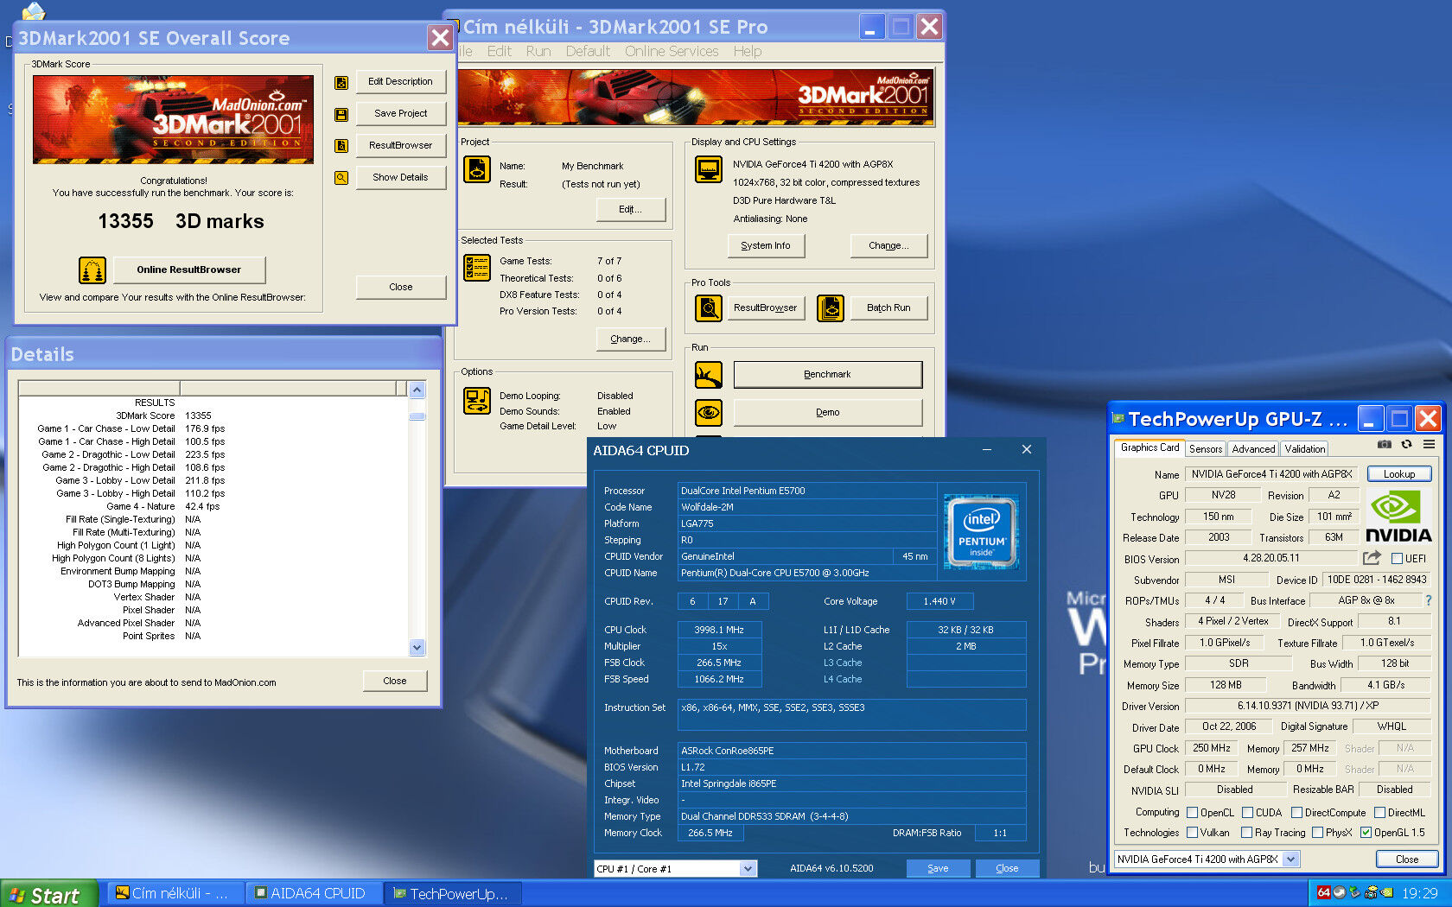Click the monitor icon in Display and CPU Settings
Screen dimensions: 1452x907
coord(709,168)
